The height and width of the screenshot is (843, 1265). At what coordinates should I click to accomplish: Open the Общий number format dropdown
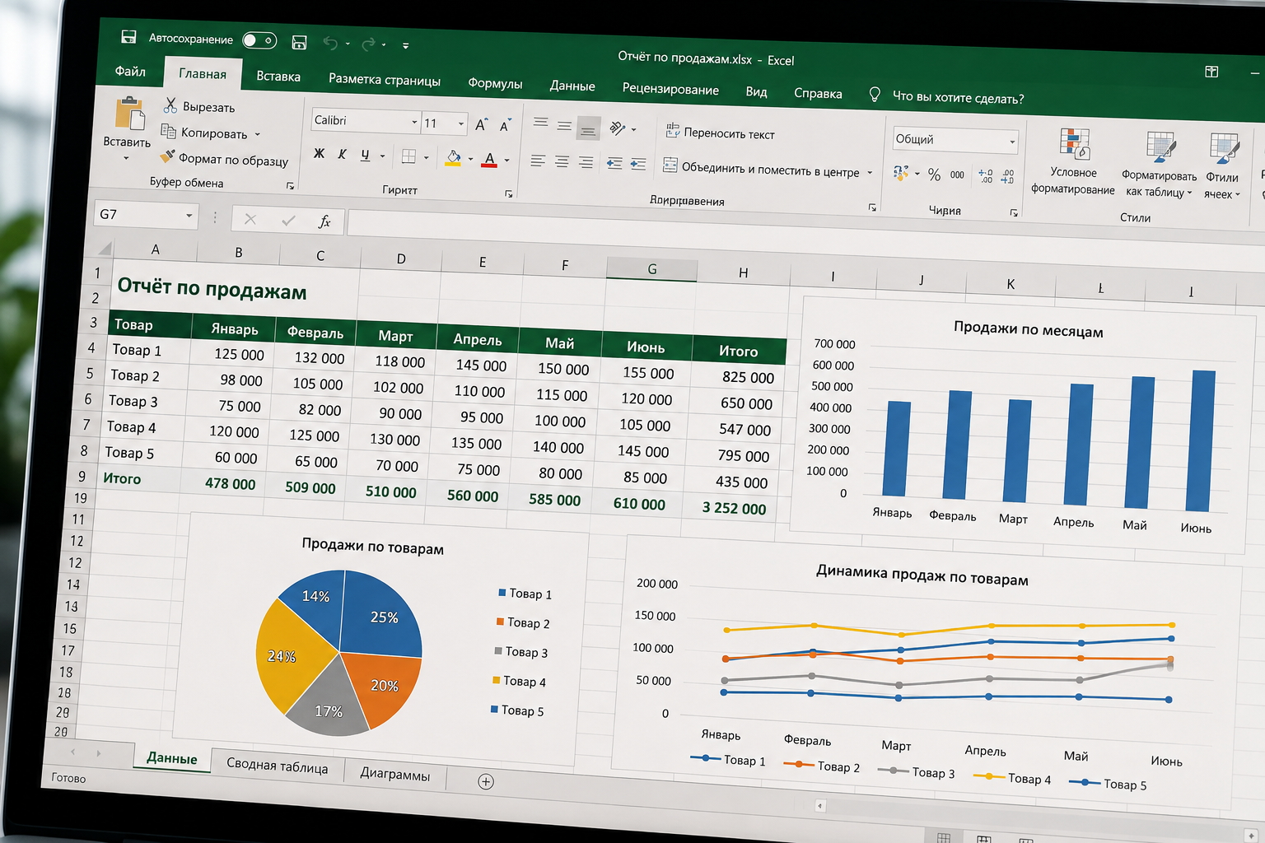[1012, 142]
